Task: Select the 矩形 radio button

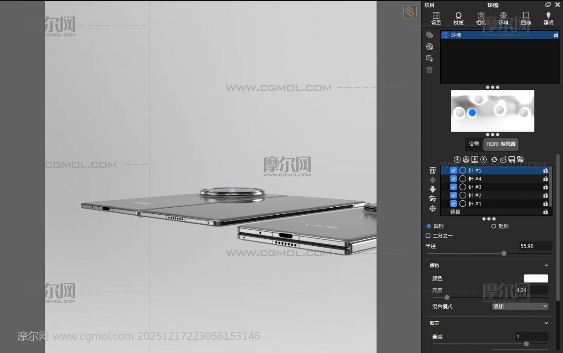Action: point(494,226)
